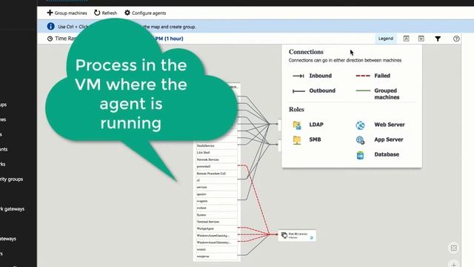The image size is (474, 267).
Task: Click the Grouped machines label in legend
Action: (x=387, y=94)
